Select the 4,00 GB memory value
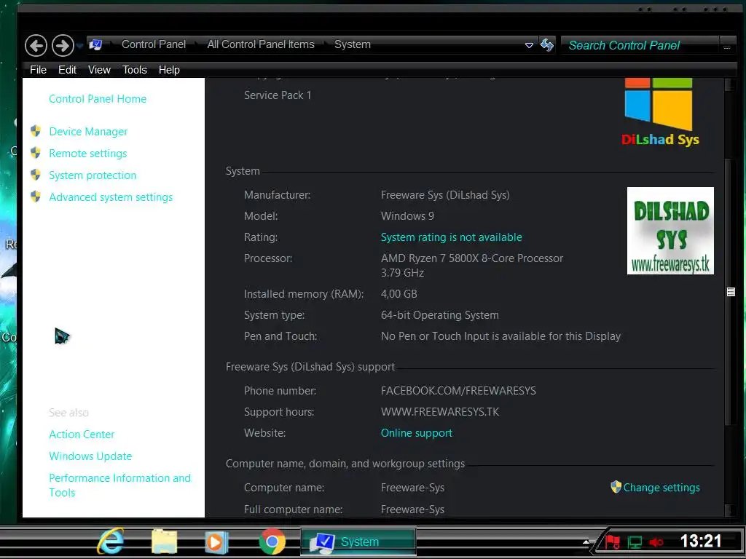 tap(398, 294)
